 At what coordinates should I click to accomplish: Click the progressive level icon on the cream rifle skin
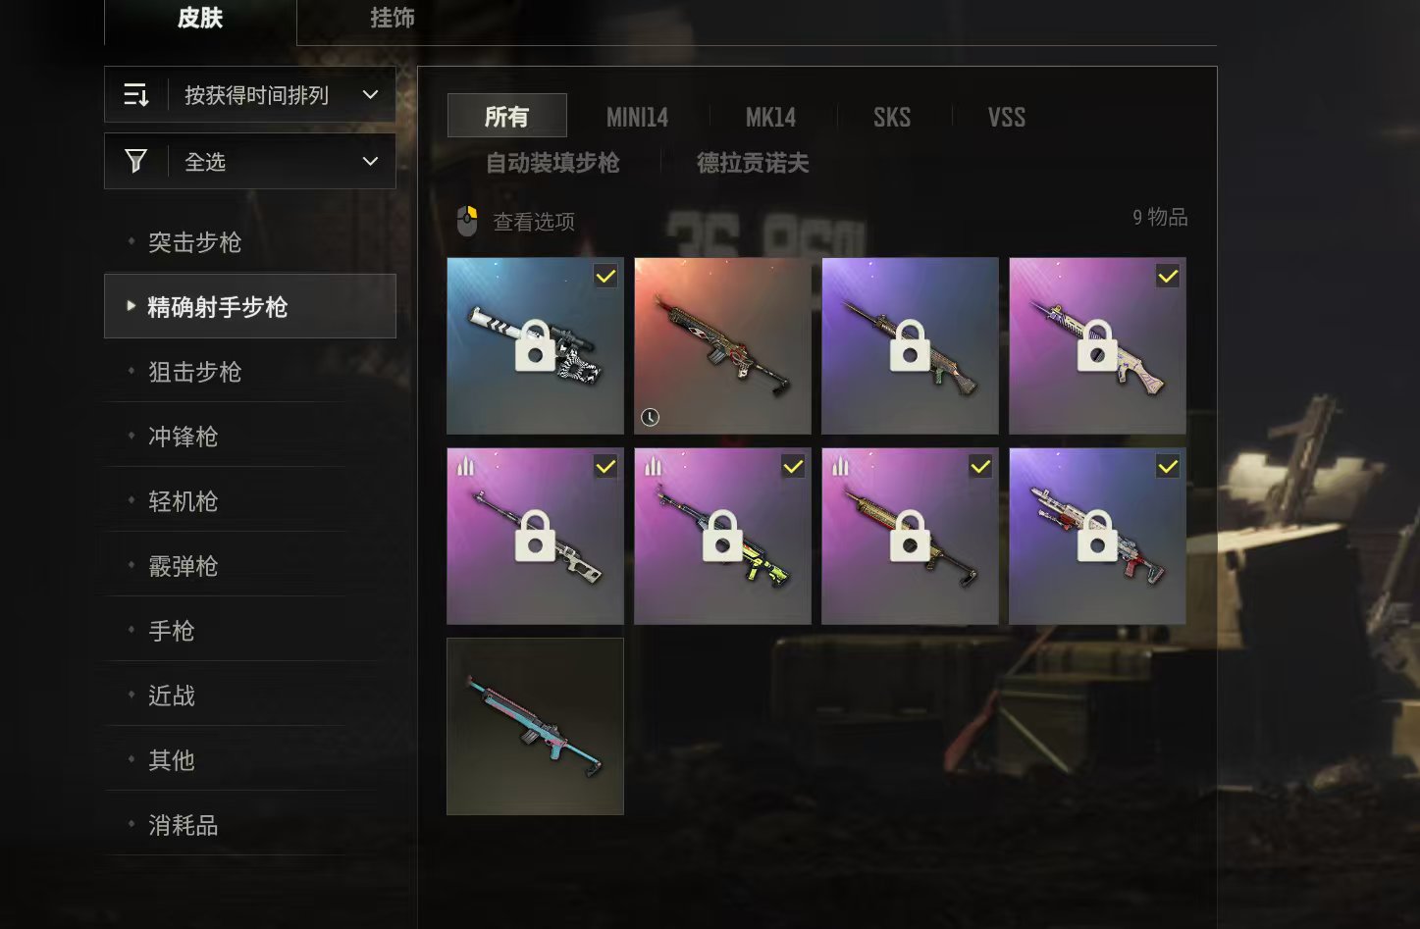pos(465,466)
